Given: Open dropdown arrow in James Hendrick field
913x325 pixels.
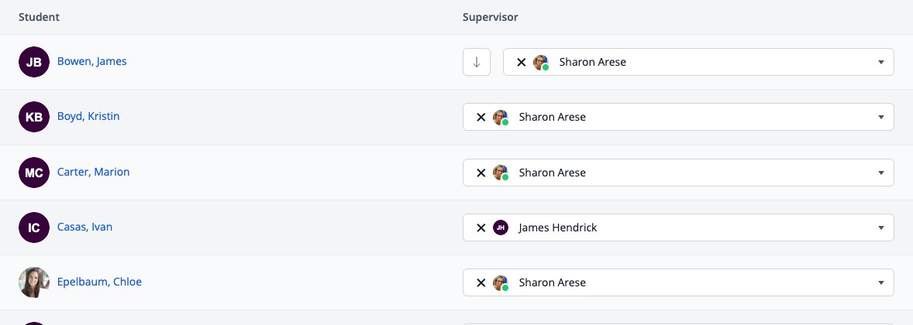Looking at the screenshot, I should coord(881,228).
